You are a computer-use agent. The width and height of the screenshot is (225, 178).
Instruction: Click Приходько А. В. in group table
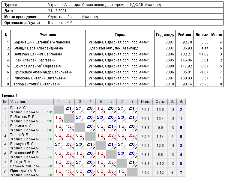pyautogui.click(x=23, y=171)
